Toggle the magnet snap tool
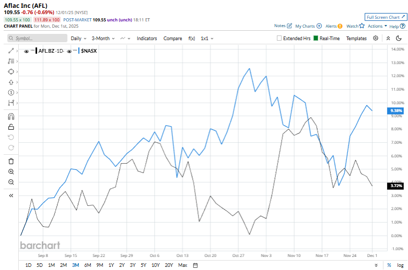The image size is (408, 270). pyautogui.click(x=11, y=117)
